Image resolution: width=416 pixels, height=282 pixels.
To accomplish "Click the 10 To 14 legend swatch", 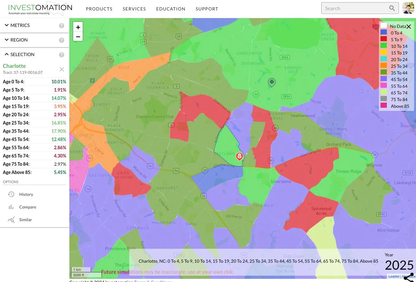I will pos(384,46).
